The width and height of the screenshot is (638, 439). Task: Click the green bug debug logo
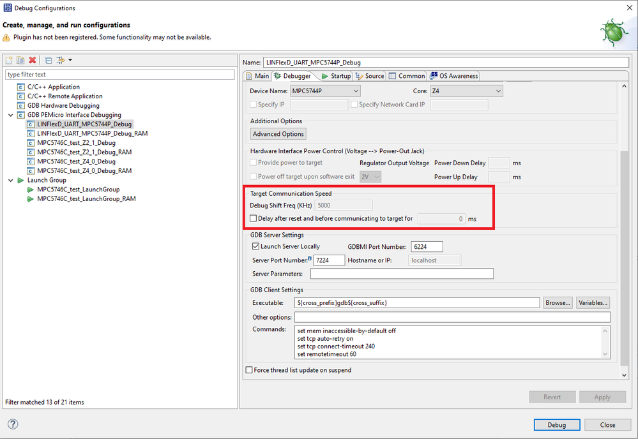(x=613, y=31)
